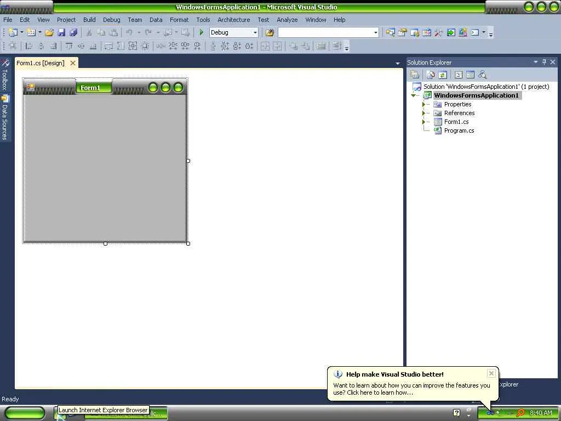The height and width of the screenshot is (421, 561).
Task: Open Solution Explorer window position dropdown
Action: (536, 62)
